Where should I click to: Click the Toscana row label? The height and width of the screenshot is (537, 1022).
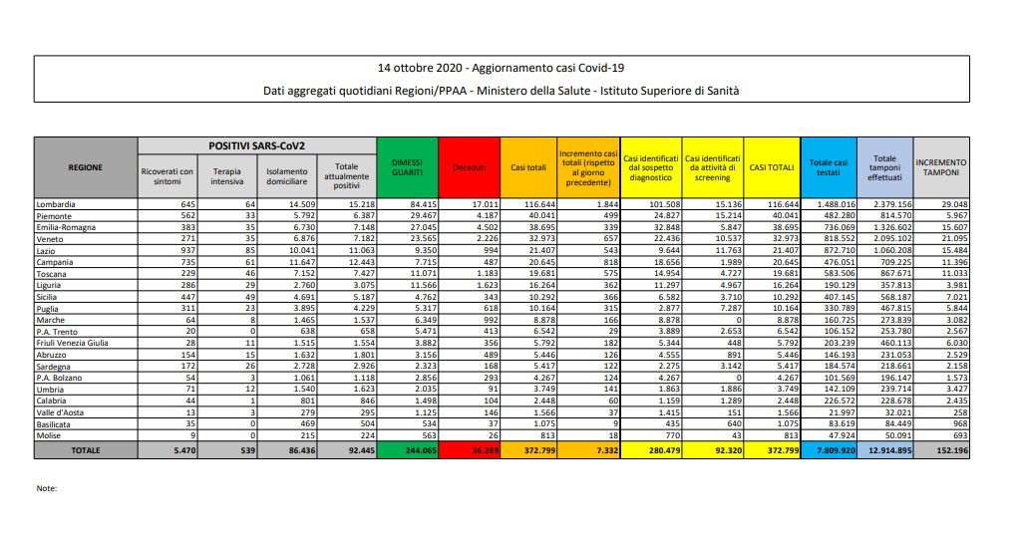[52, 274]
